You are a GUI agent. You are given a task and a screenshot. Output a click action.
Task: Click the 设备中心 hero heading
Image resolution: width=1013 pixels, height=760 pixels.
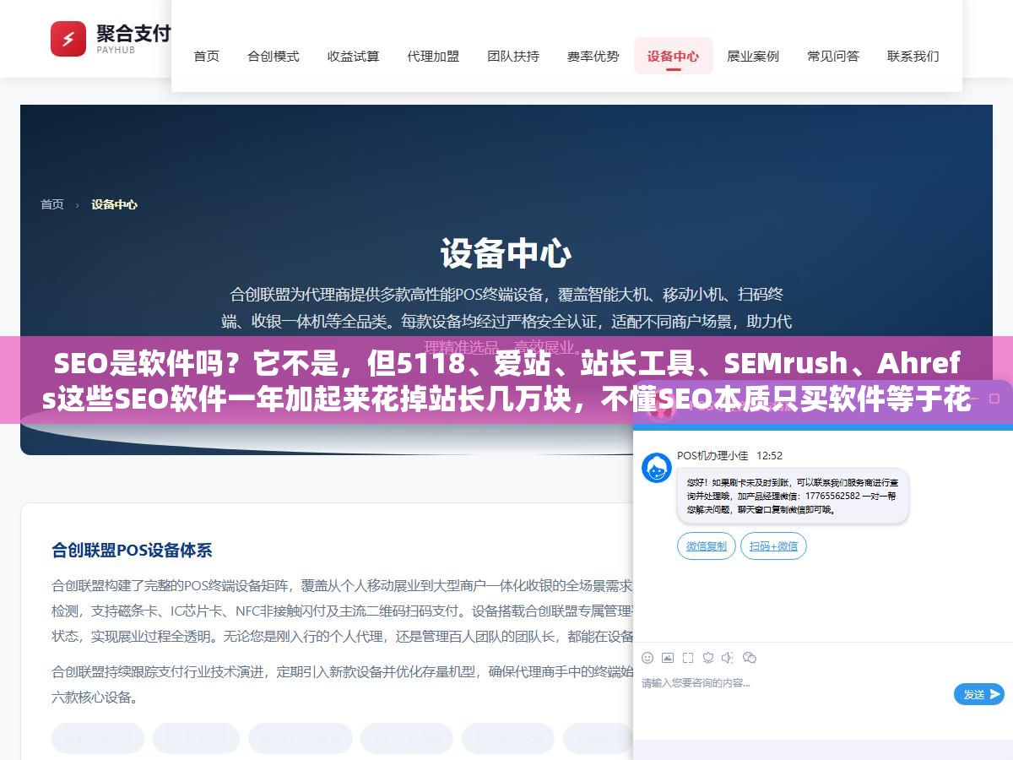506,254
